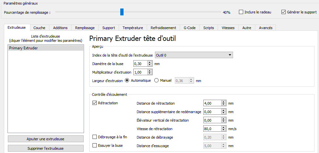Decrease nozzle diameter with down arrow
The width and height of the screenshot is (319, 153).
[x=150, y=65]
